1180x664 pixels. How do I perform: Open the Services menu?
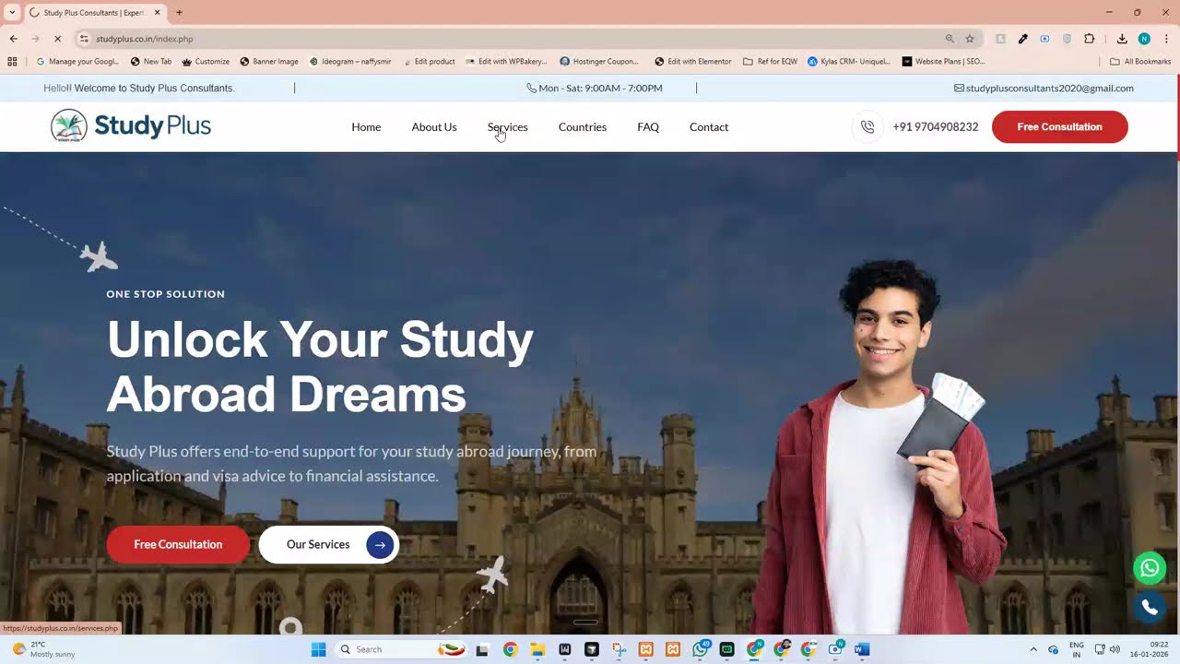coord(508,127)
